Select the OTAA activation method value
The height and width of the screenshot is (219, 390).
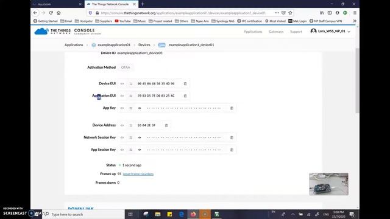coord(126,68)
